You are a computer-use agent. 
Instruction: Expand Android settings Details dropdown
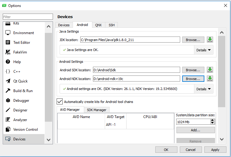(204, 89)
